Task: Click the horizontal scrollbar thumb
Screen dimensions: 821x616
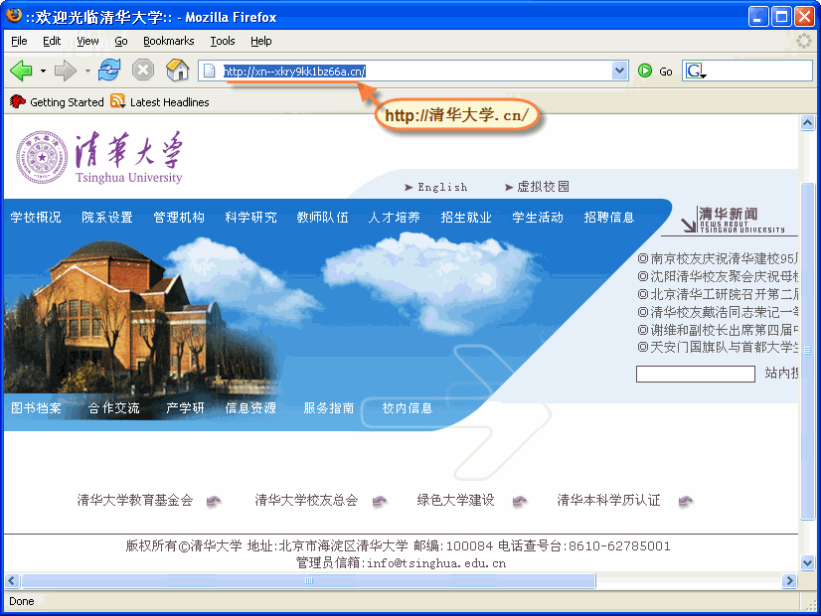Action: [x=309, y=581]
